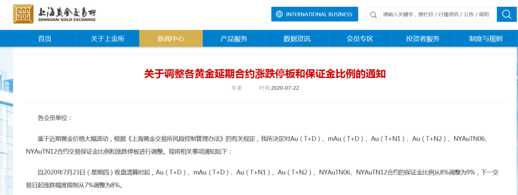This screenshot has height=195, width=518.
Task: Click the 来源 label
Action: tap(236, 88)
